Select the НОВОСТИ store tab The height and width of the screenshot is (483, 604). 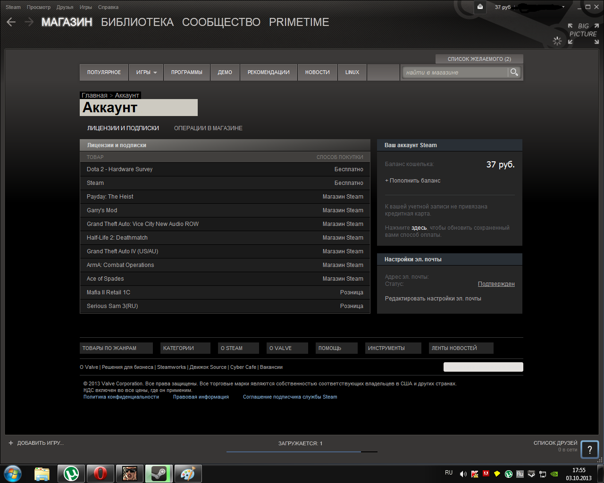pos(318,72)
